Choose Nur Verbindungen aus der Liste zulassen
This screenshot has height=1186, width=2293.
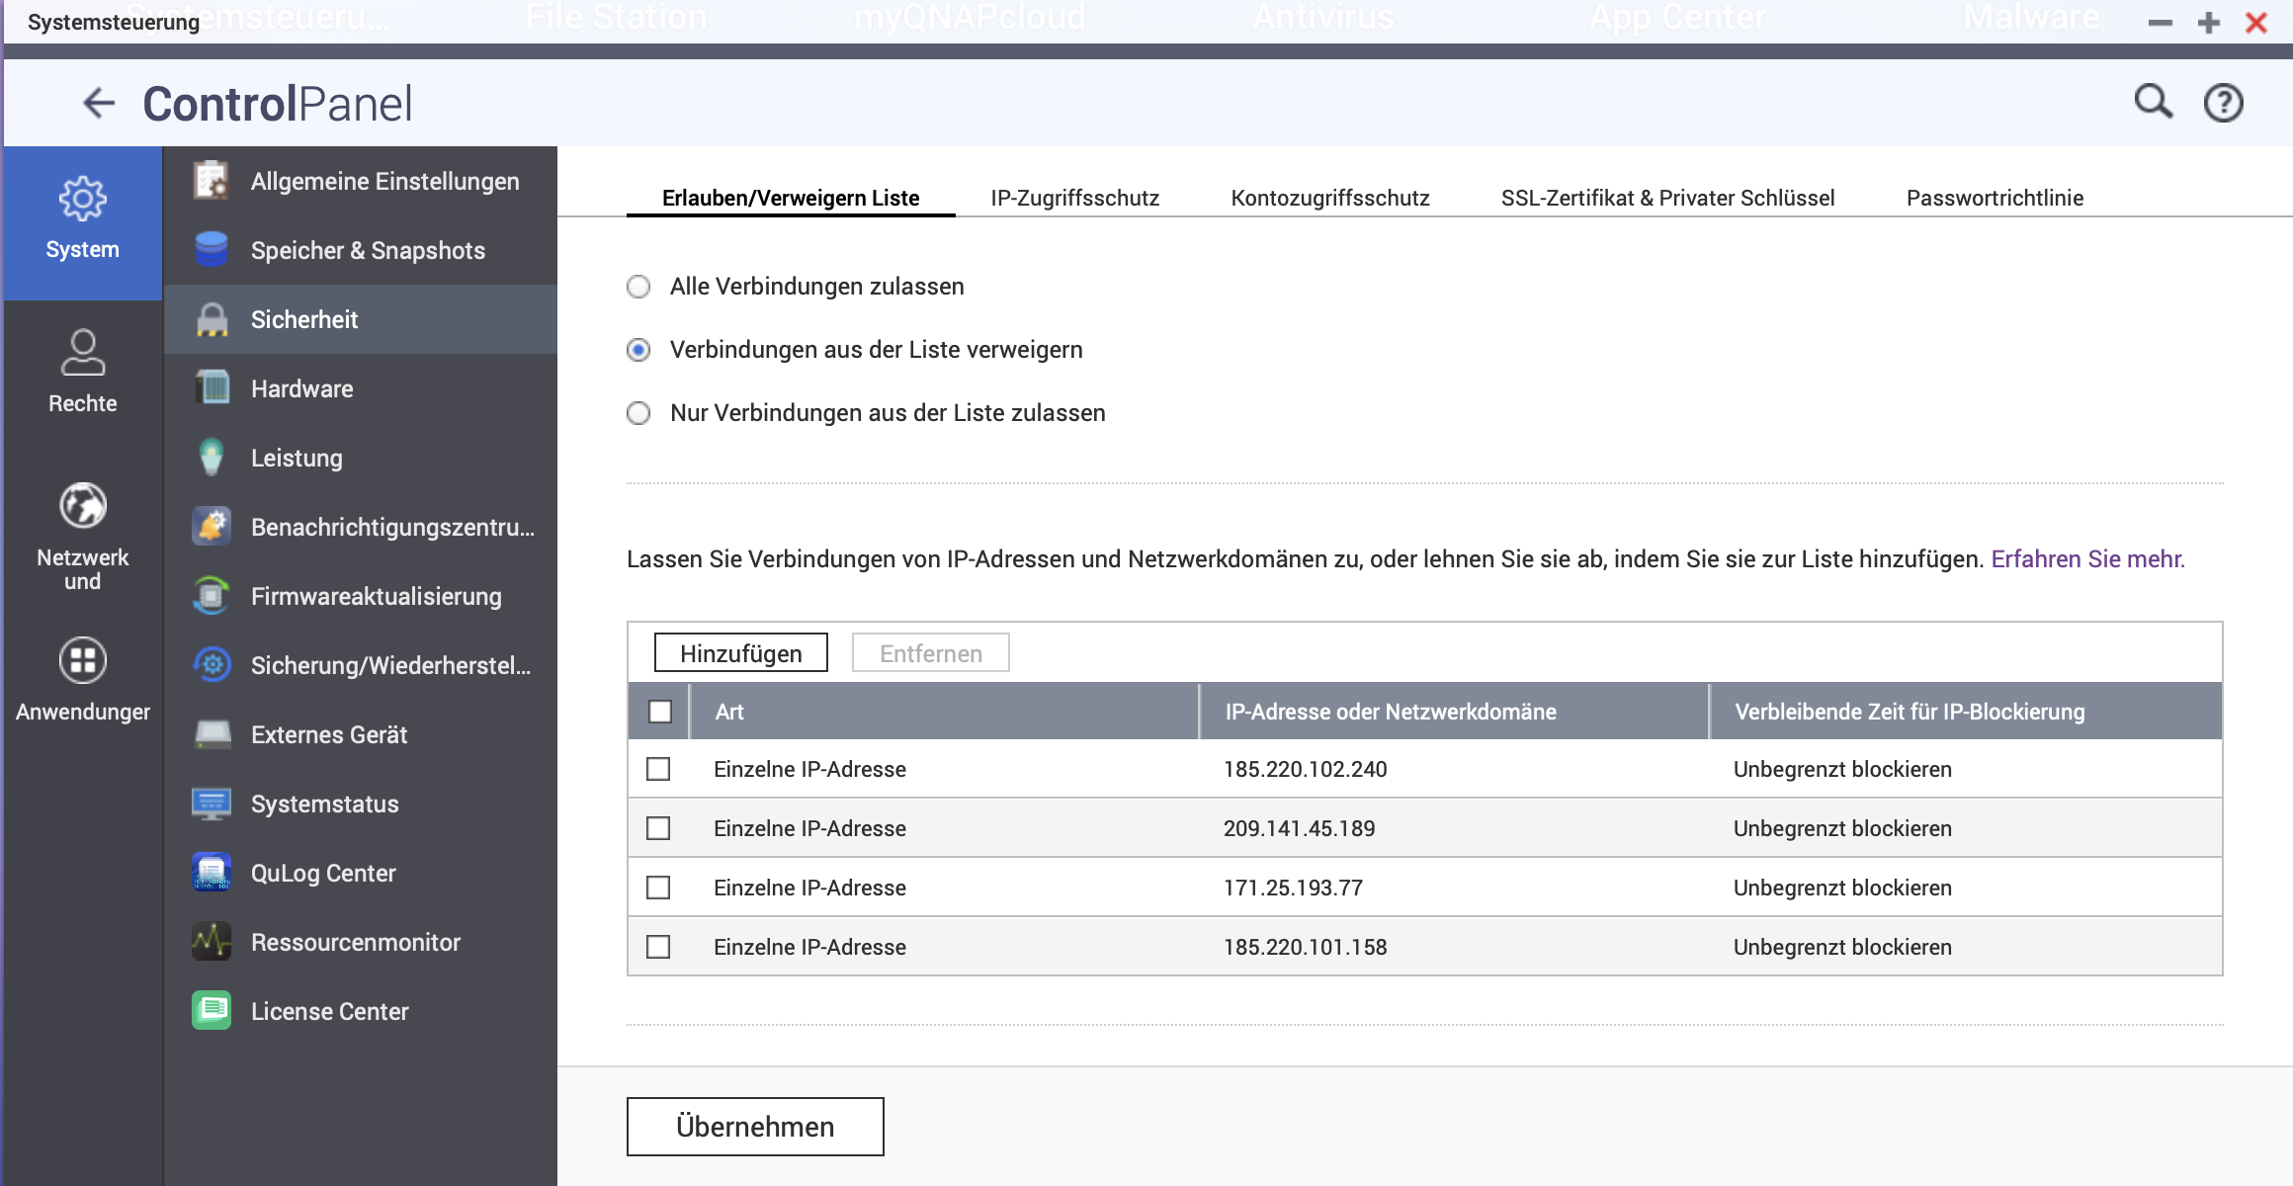(638, 413)
